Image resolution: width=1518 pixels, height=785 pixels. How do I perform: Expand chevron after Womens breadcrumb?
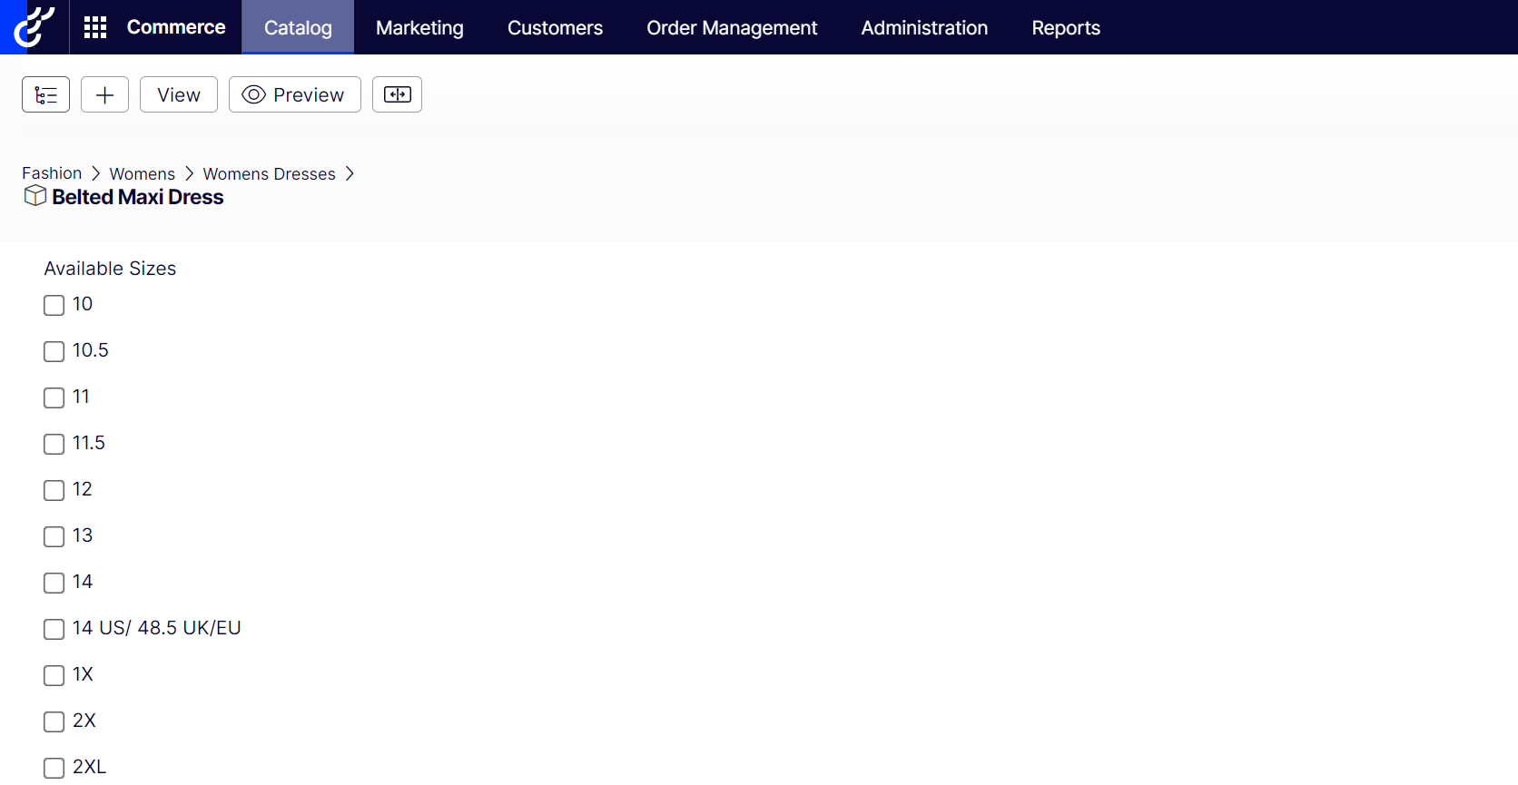(189, 173)
